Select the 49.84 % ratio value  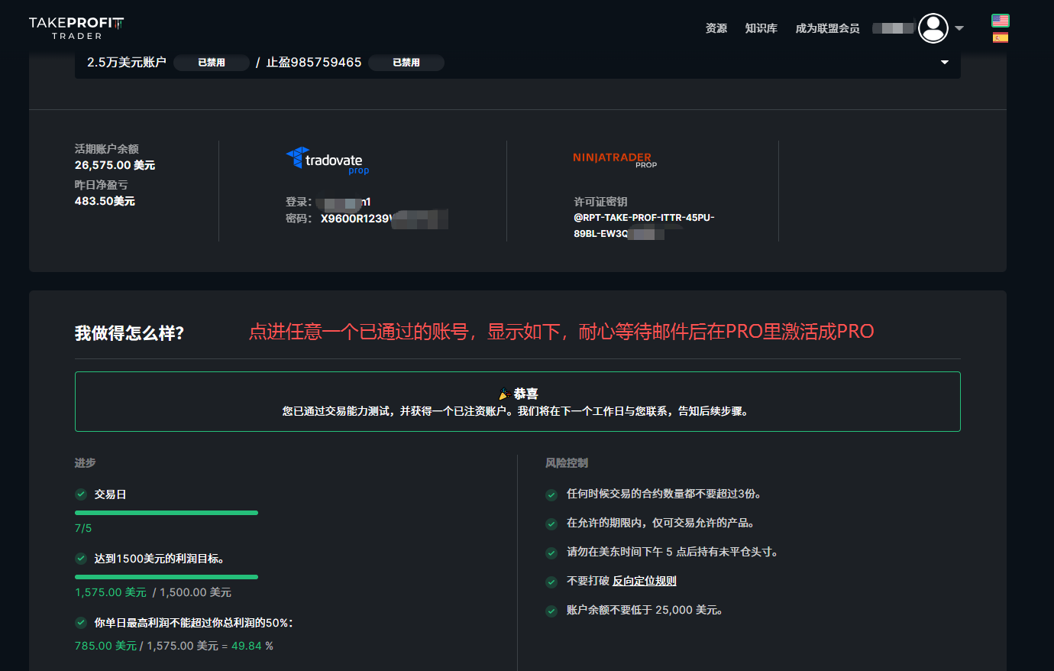click(x=252, y=646)
